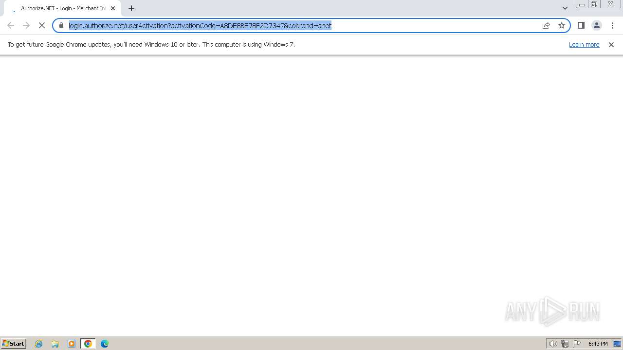Dismiss the Chrome updates notice

(611, 44)
